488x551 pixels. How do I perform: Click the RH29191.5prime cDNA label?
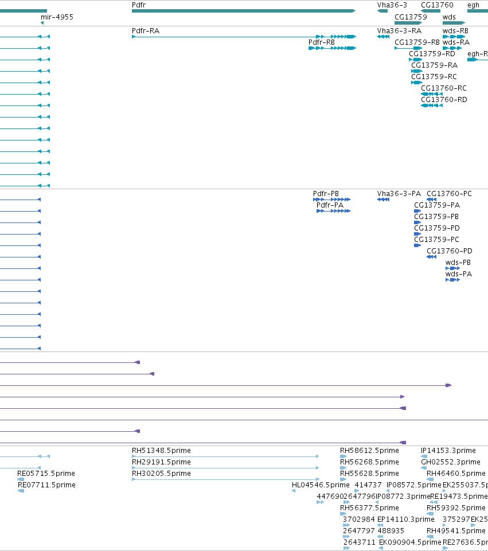point(161,462)
